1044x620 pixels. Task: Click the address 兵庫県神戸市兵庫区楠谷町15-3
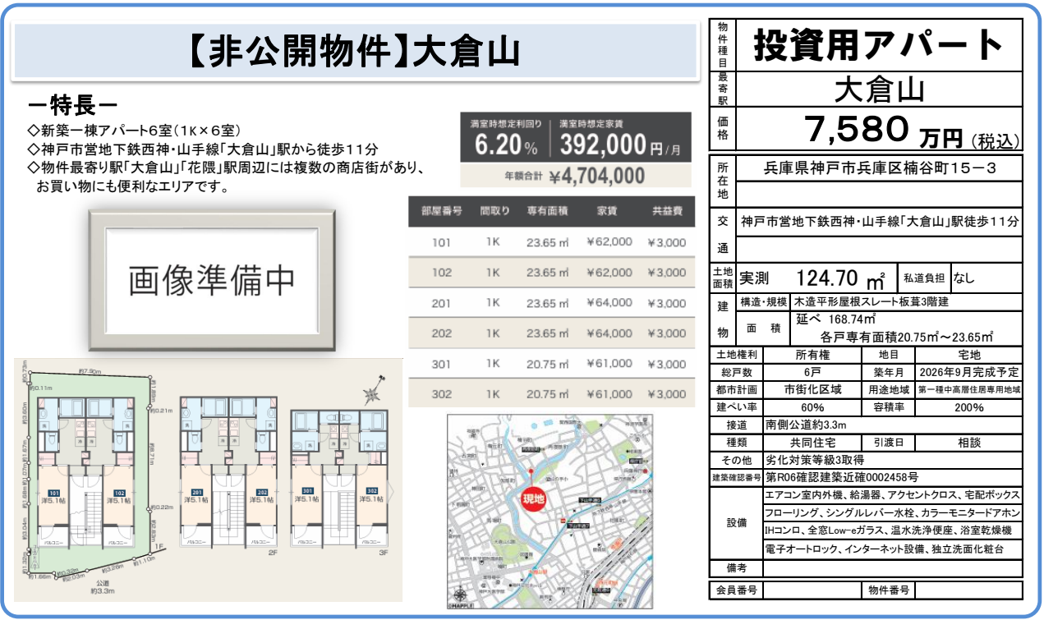coord(880,168)
